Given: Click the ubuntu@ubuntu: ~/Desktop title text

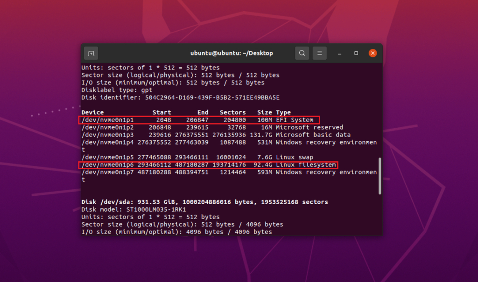Looking at the screenshot, I should tap(232, 53).
